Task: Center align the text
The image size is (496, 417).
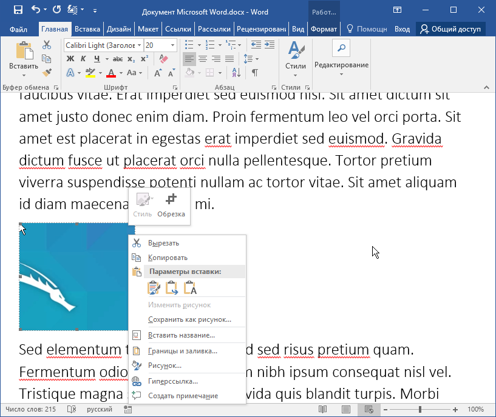Action: coord(203,59)
